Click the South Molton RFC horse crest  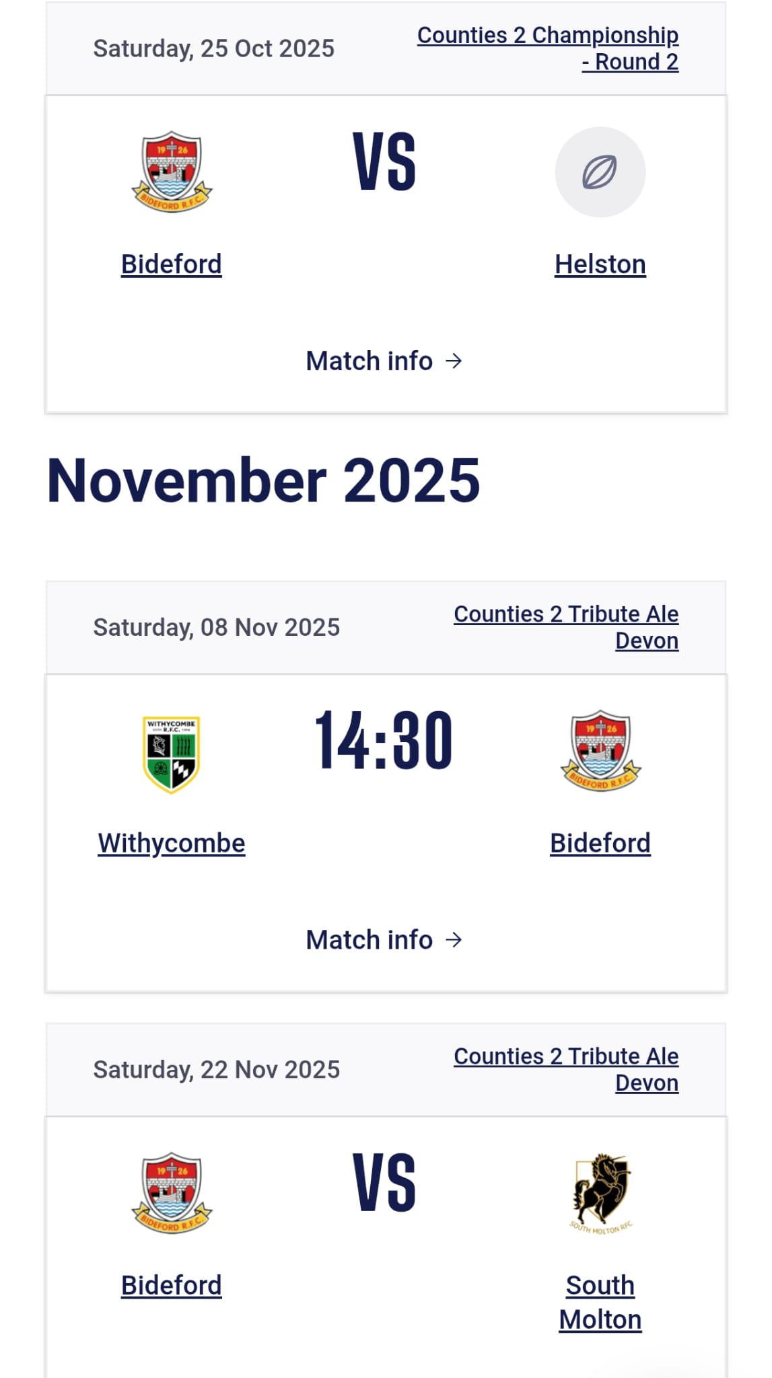tap(600, 1193)
